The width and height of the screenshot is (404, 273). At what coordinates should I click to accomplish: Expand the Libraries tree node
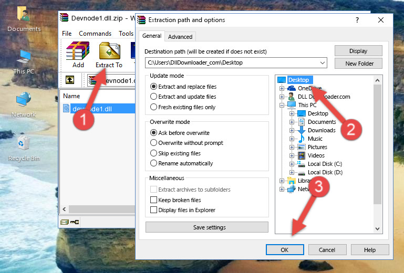[282, 181]
